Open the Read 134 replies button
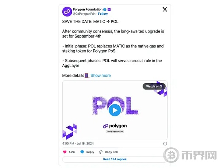The width and height of the screenshot is (221, 168). (x=115, y=159)
